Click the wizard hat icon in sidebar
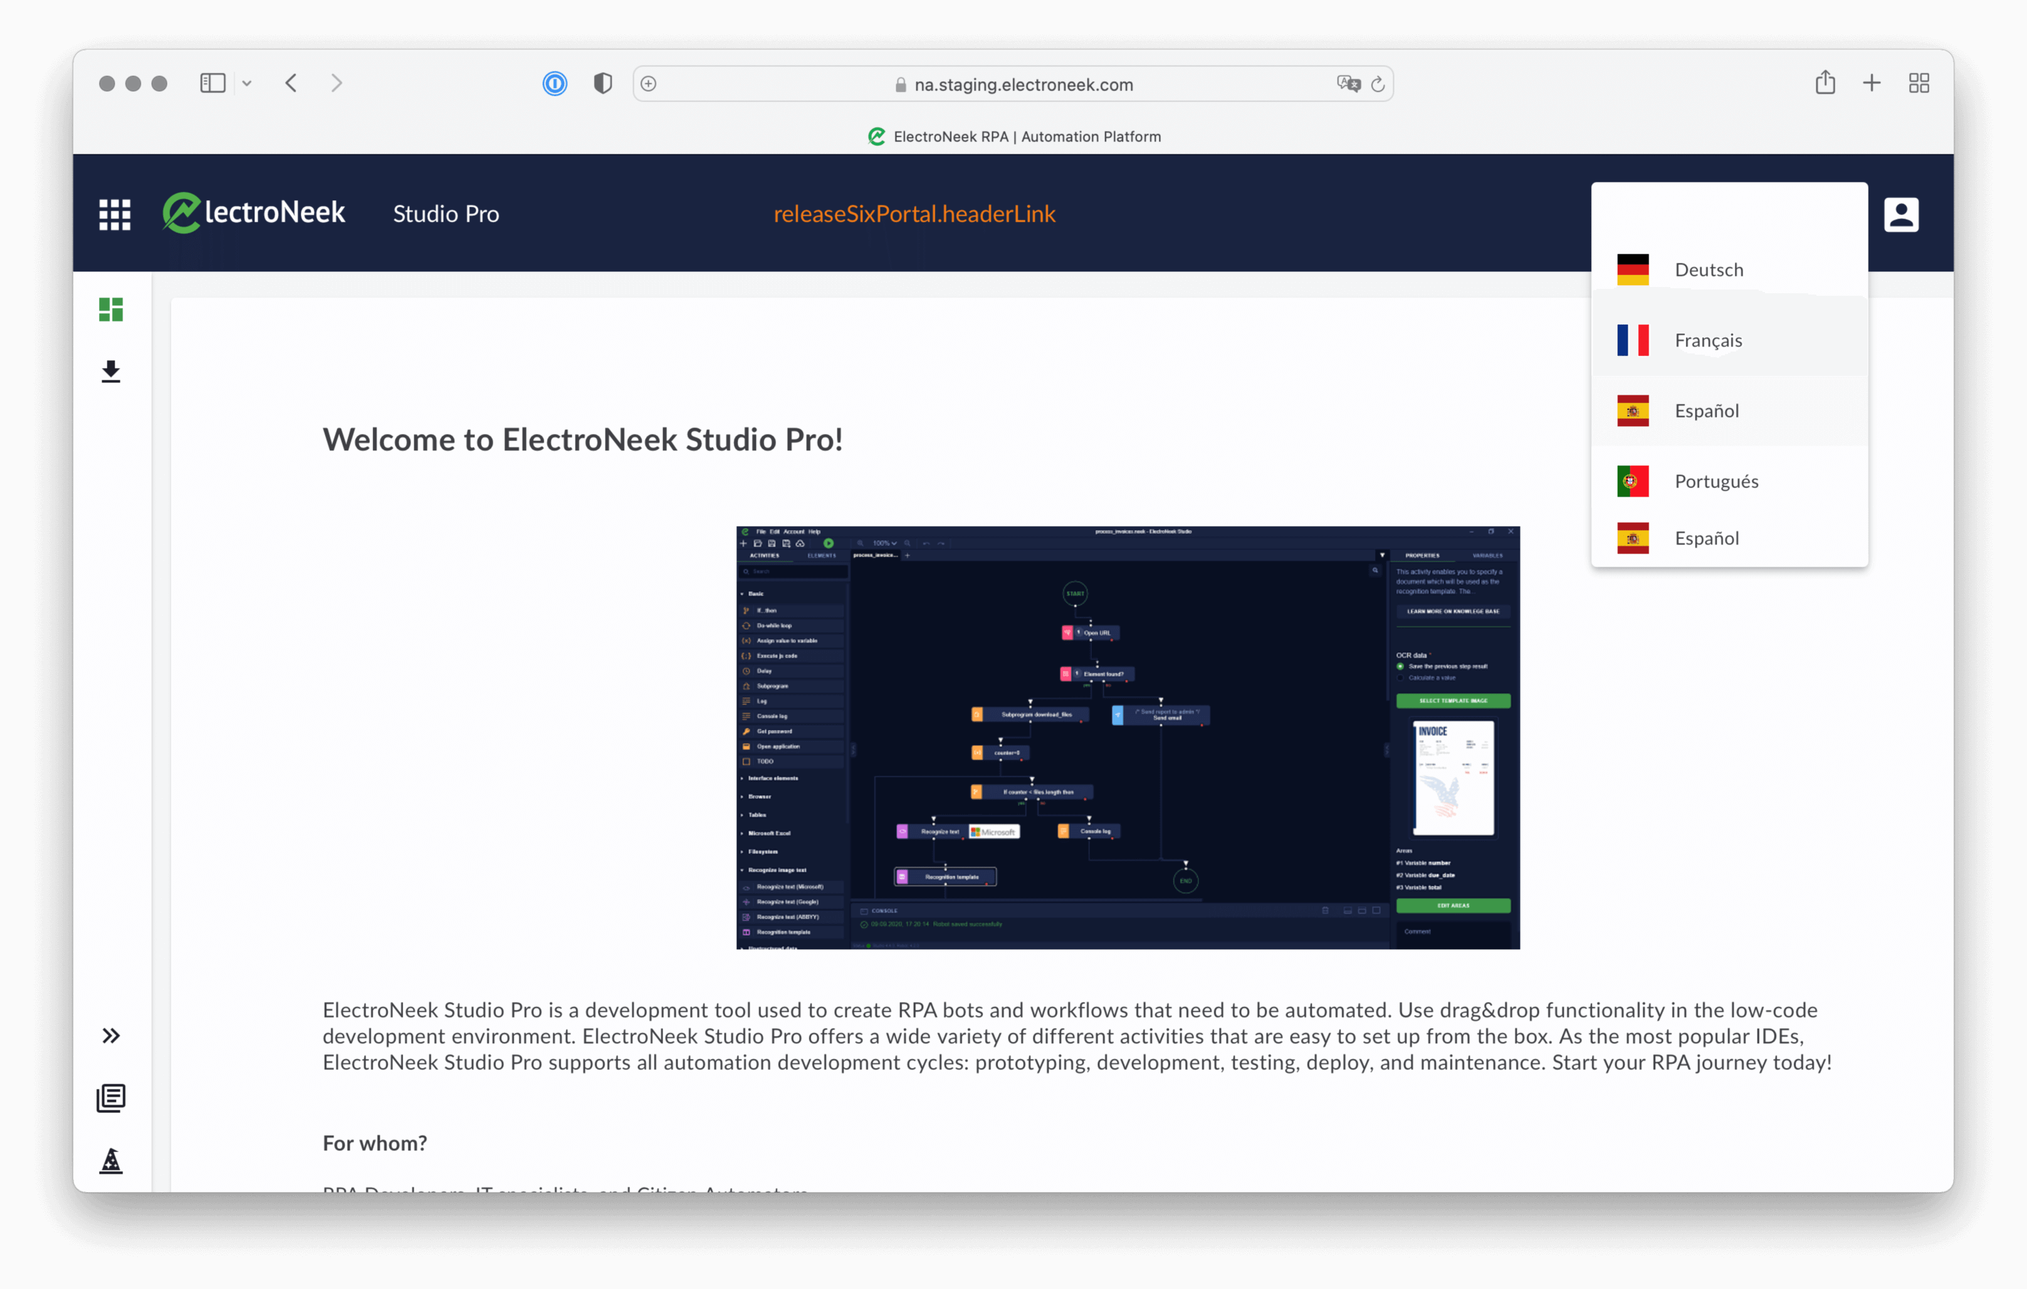This screenshot has width=2027, height=1289. click(x=111, y=1161)
